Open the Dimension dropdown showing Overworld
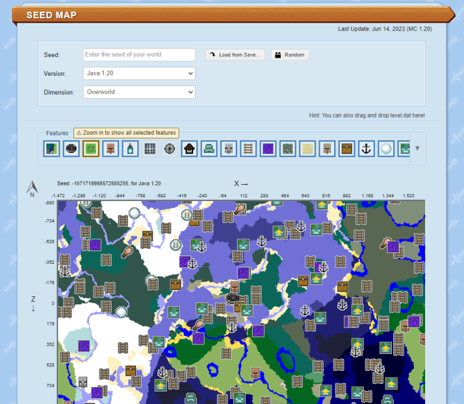The height and width of the screenshot is (404, 464). pyautogui.click(x=139, y=92)
